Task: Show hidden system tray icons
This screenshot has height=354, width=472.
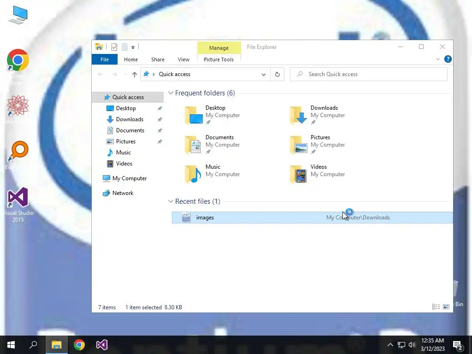Action: point(390,345)
